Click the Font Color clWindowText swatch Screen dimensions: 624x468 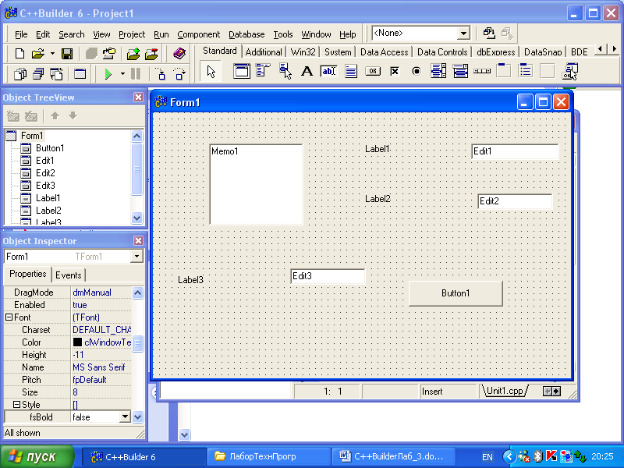[x=77, y=342]
